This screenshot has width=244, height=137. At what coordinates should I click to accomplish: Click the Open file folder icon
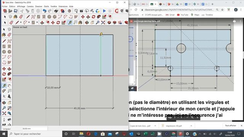pos(10,11)
